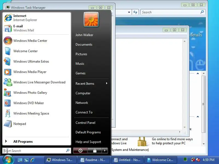Viewport: 219px width, 164px height.
Task: Switch to Welcome Center taskbar button
Action: click(161, 160)
